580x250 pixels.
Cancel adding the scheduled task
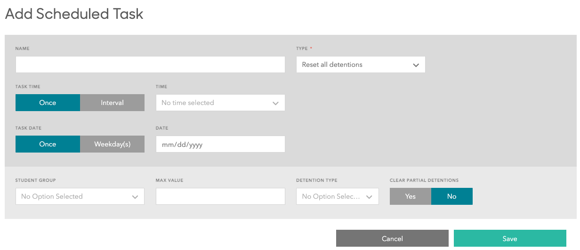392,239
